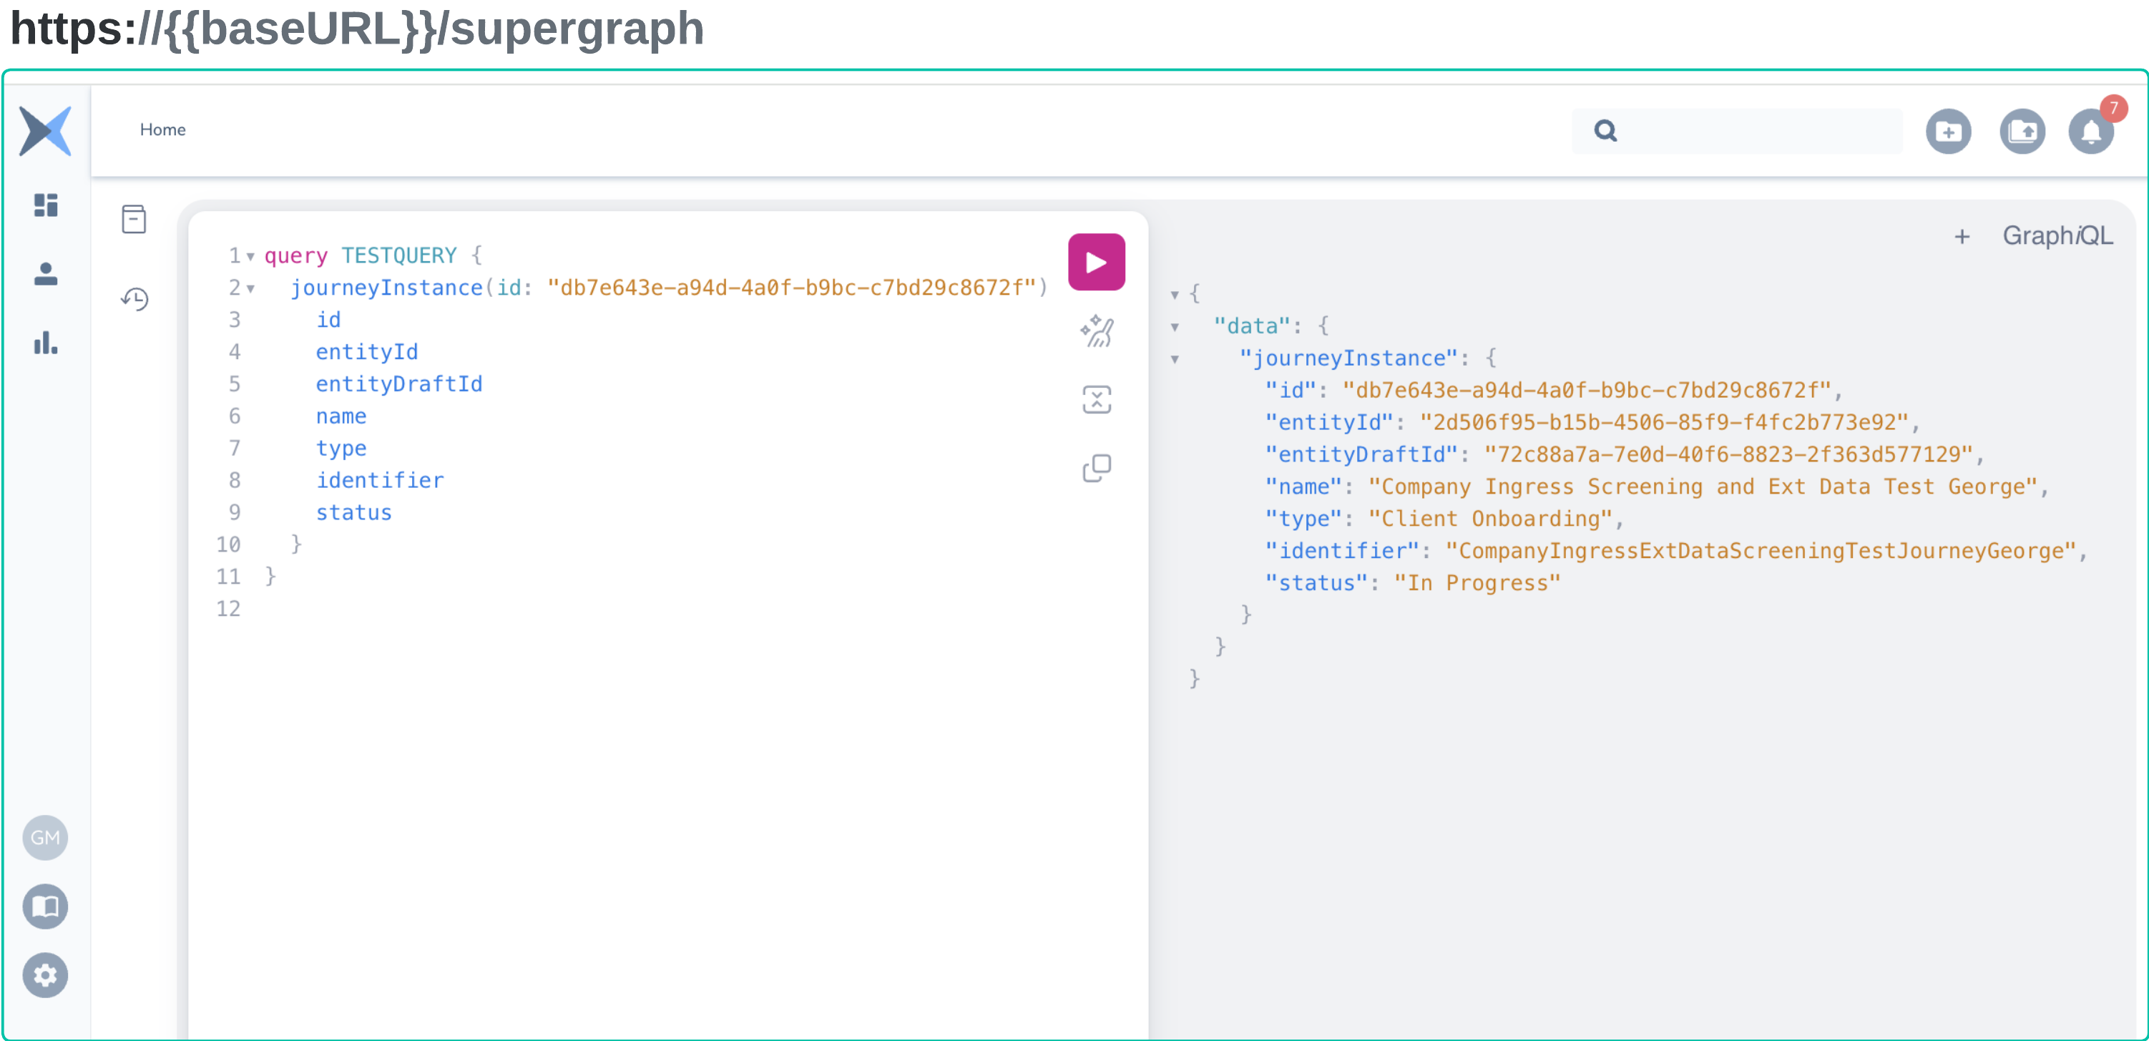Click the Home breadcrumb link
Image resolution: width=2149 pixels, height=1041 pixels.
click(x=162, y=129)
